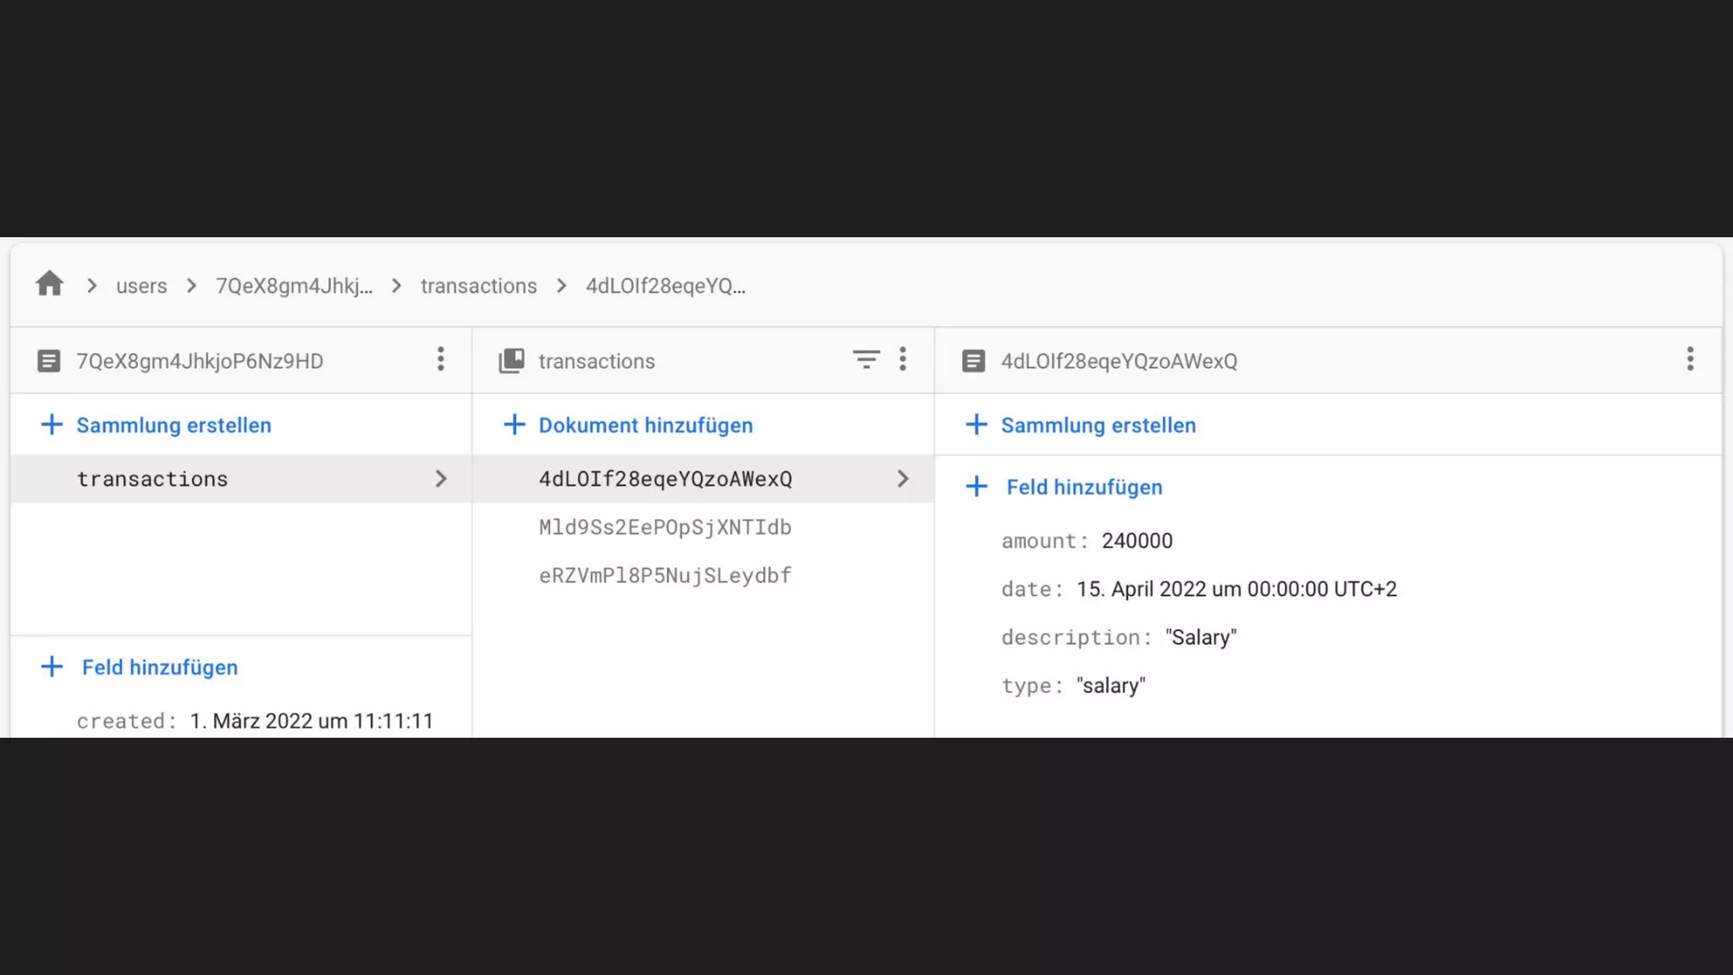Screen dimensions: 1733x975
Task: Click Sammlung erstellen in left panel
Action: pyautogui.click(x=173, y=425)
